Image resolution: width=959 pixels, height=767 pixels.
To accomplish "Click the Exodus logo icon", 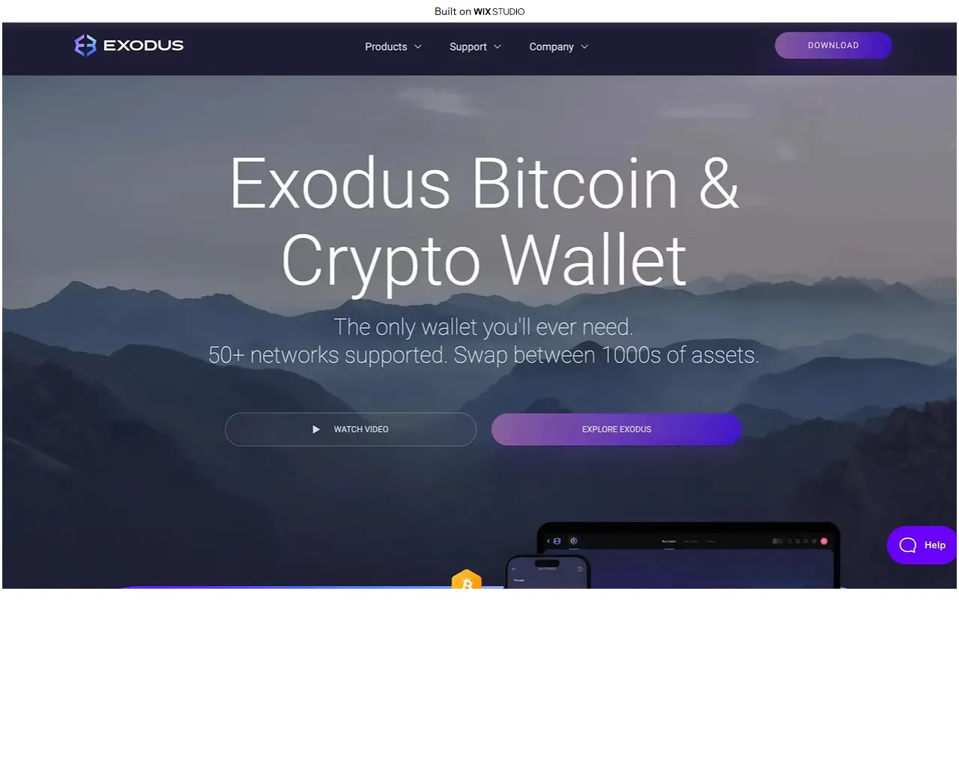I will [85, 46].
